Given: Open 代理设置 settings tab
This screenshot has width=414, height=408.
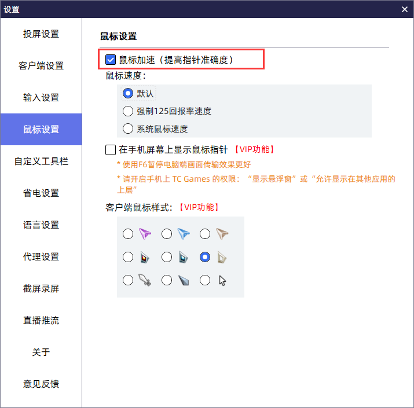Looking at the screenshot, I should pyautogui.click(x=41, y=256).
